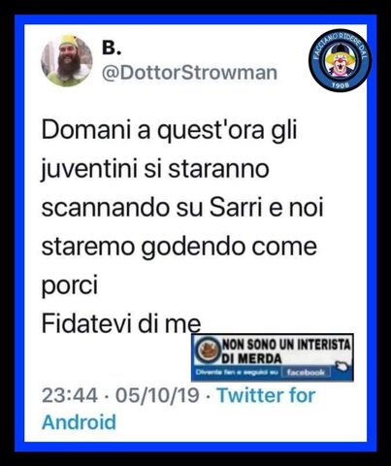The image size is (391, 466).
Task: Click the round logo in the banner
Action: [x=208, y=351]
